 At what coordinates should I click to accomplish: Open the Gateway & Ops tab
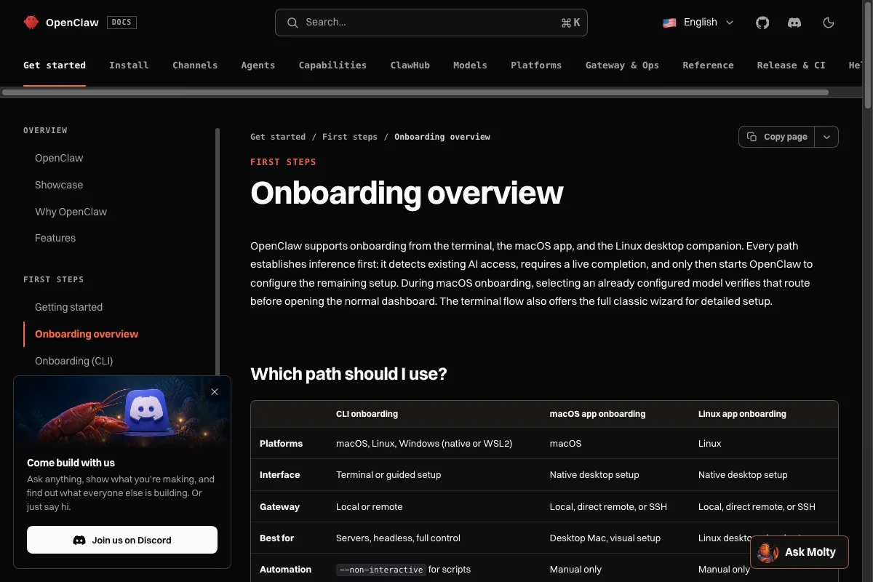(622, 65)
